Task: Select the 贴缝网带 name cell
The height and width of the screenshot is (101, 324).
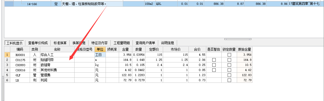Action: tap(57, 60)
